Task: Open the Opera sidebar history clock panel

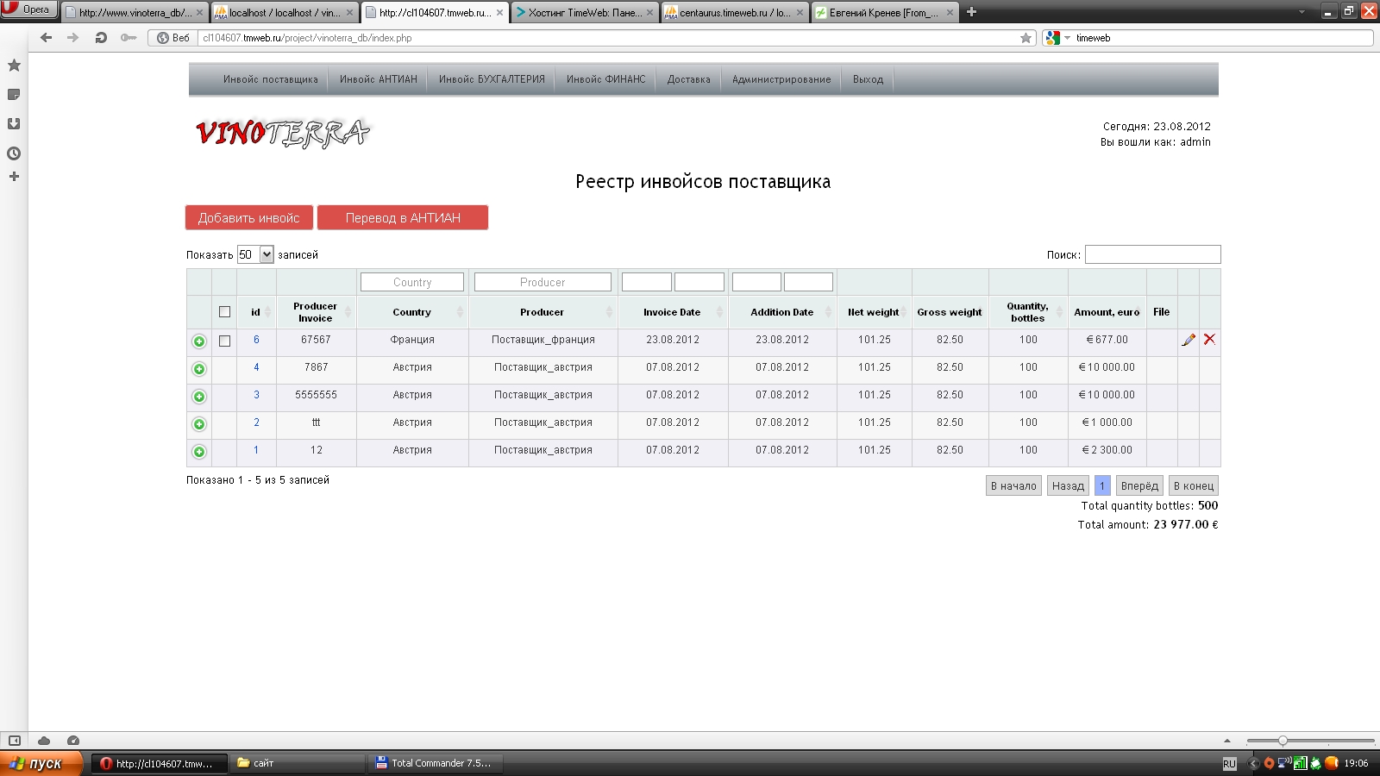Action: (x=14, y=153)
